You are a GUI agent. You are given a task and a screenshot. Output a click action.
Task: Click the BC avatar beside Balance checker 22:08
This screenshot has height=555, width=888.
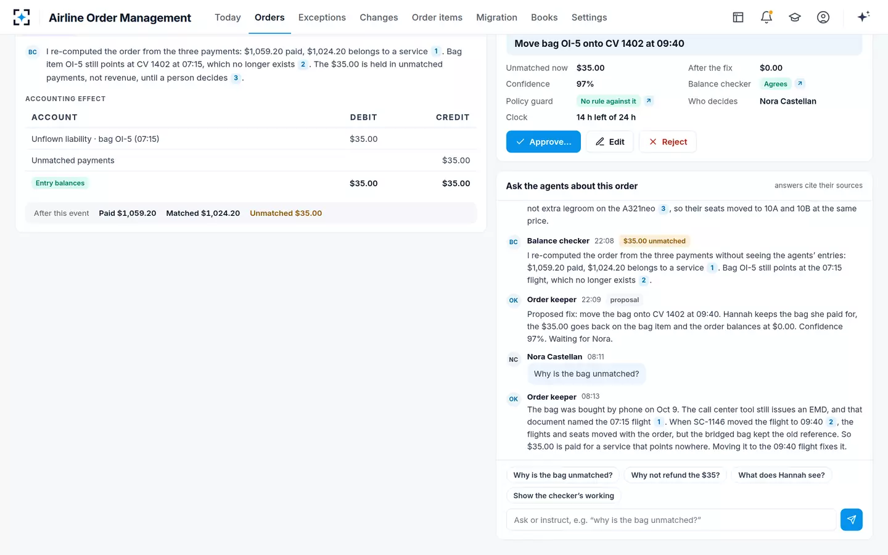click(514, 242)
